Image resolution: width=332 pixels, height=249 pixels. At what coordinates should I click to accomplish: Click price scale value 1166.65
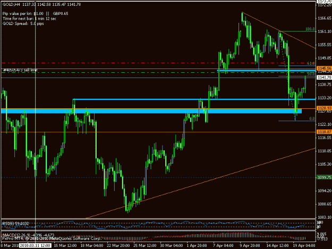pos(325,18)
